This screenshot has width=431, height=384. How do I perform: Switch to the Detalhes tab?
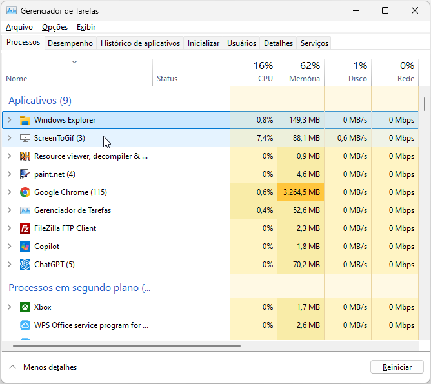[279, 43]
